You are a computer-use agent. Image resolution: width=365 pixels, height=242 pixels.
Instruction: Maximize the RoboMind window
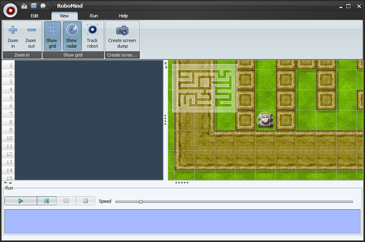coord(348,6)
